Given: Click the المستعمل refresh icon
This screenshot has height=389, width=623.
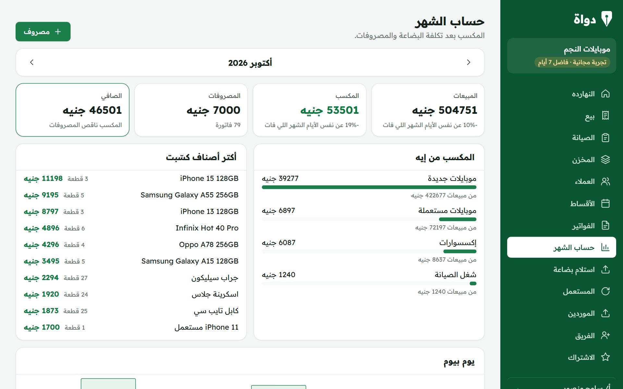Looking at the screenshot, I should coord(605,291).
